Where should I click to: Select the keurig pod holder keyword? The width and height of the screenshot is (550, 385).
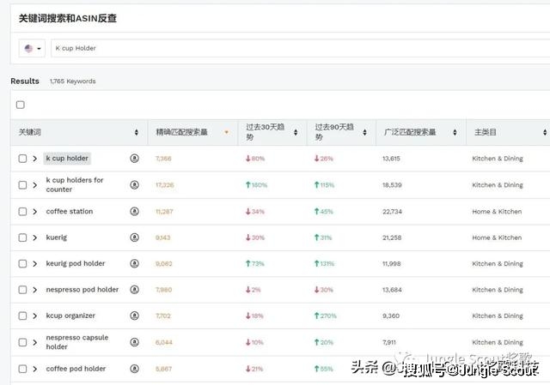[76, 263]
